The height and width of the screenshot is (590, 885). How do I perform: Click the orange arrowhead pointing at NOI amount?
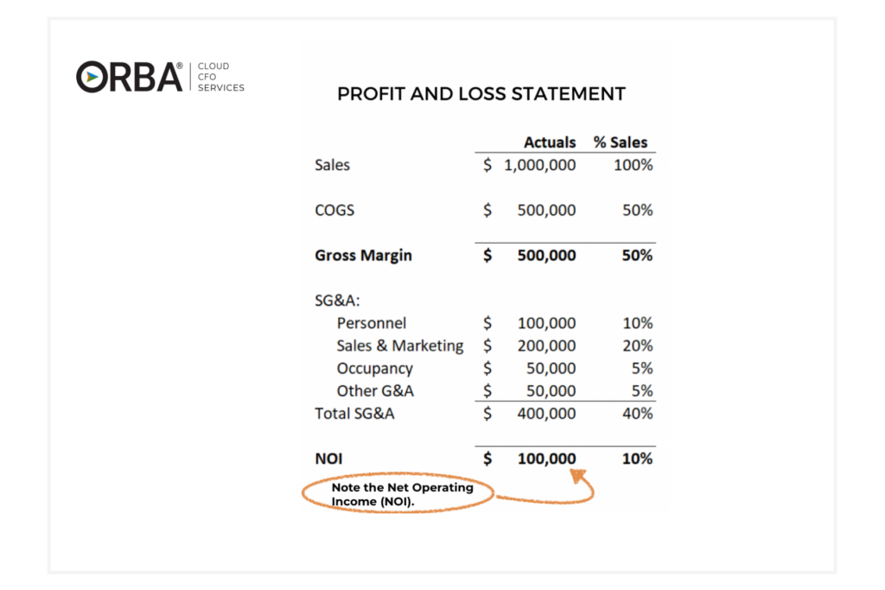point(578,475)
